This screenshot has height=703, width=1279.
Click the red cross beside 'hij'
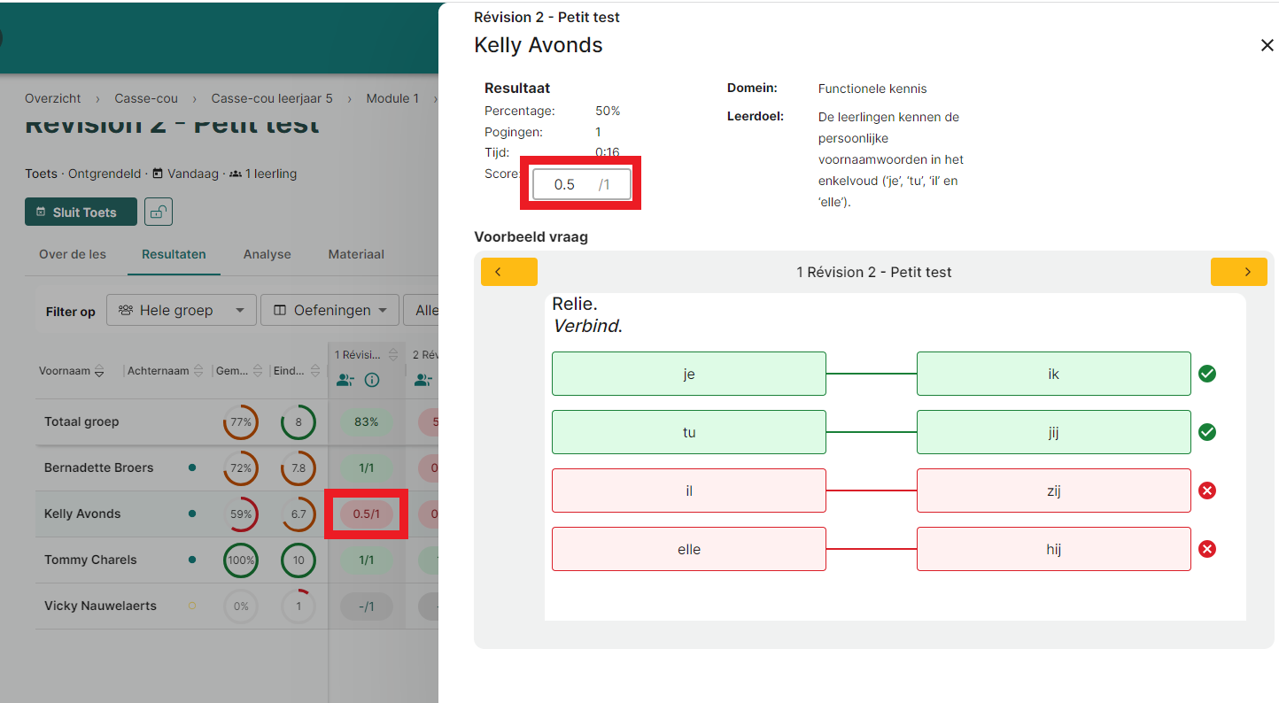1206,549
